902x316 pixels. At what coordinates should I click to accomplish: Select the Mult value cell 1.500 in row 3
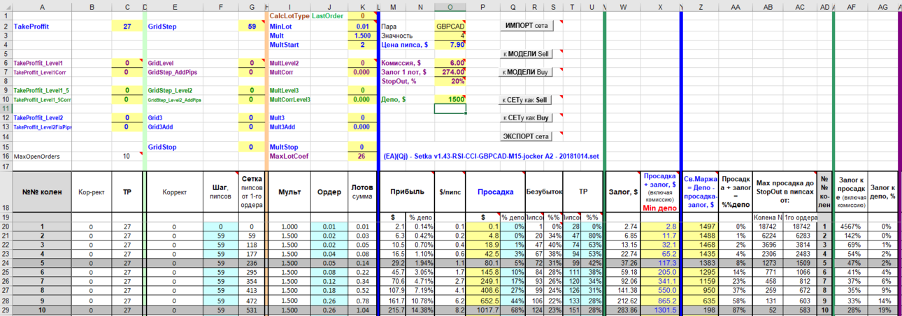(362, 35)
